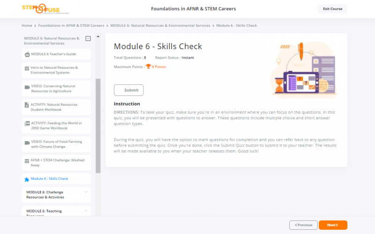
Task: Click the sidebar scroll-up arrow
Action: (98, 37)
